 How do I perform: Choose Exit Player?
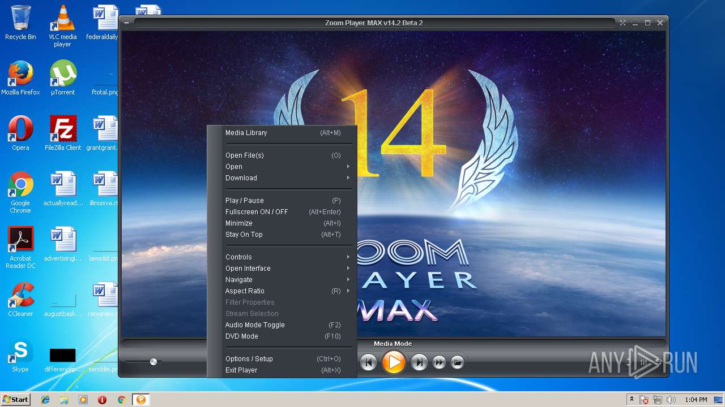point(283,370)
